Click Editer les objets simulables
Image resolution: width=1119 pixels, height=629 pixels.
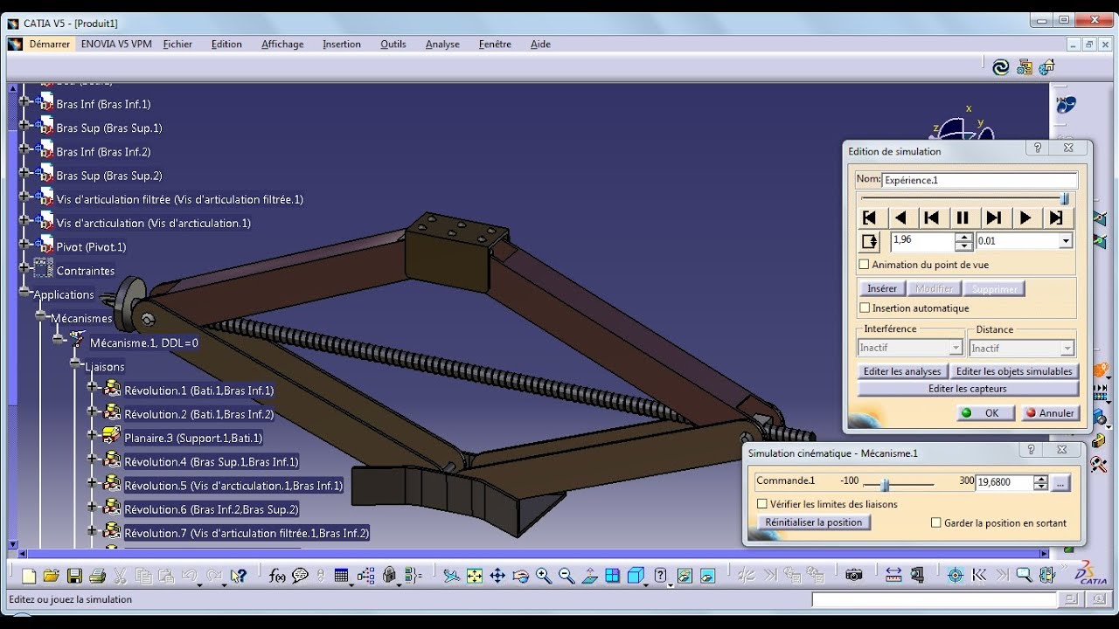1014,371
